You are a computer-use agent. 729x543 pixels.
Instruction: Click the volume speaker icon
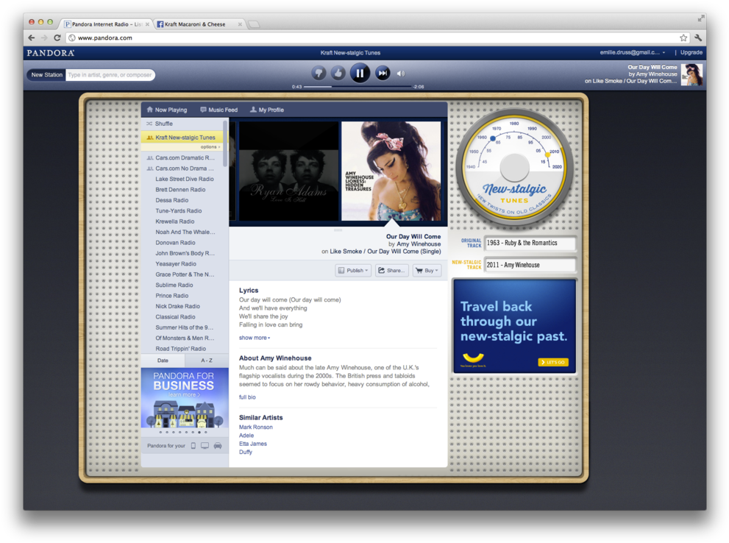(x=401, y=74)
